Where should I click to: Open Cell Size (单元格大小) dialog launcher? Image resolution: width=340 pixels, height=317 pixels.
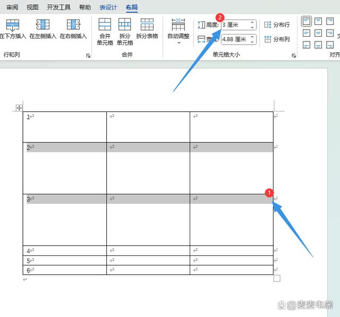293,55
